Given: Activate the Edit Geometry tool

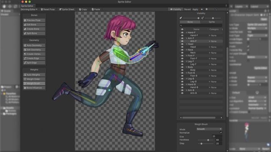Looking at the screenshot, I should [34, 50].
